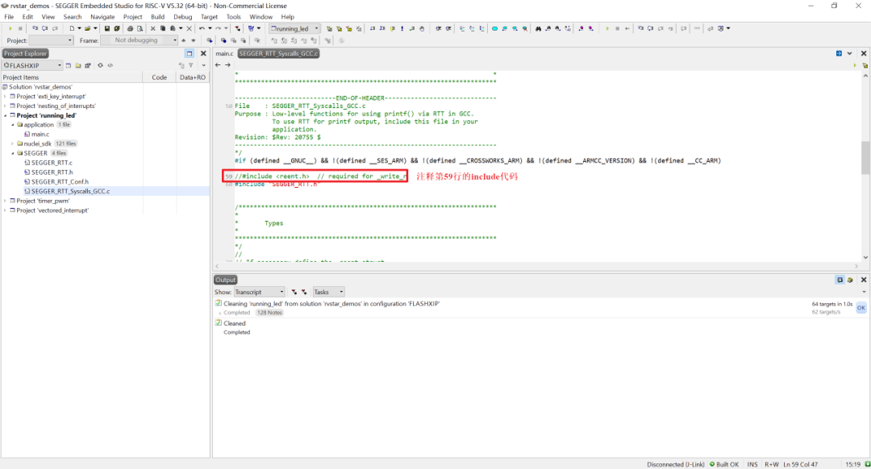Click the hand Stop icon in toolbar
871x469 pixels.
[x=422, y=28]
